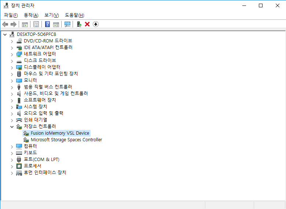
Task: Expand the DVD/CD-ROM 드라이브 node
Action: point(12,41)
